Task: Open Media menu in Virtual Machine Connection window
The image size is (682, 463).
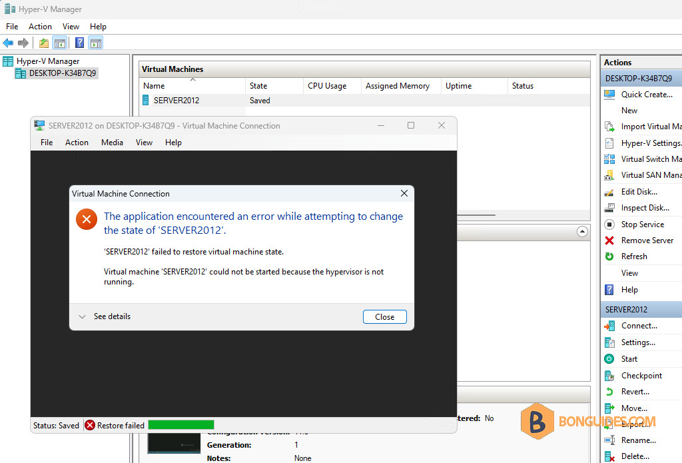Action: pos(112,143)
